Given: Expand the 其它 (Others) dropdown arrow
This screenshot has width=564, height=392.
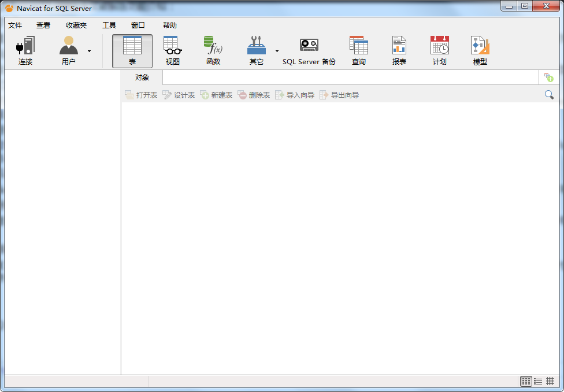Looking at the screenshot, I should coord(277,51).
